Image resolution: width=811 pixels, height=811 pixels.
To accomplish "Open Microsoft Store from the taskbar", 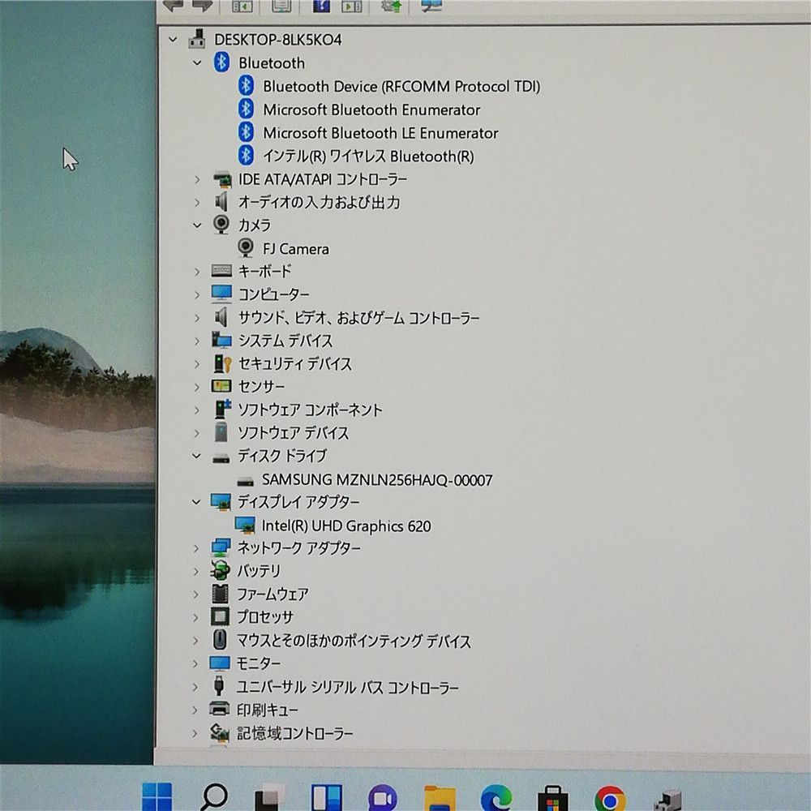I will point(552,798).
